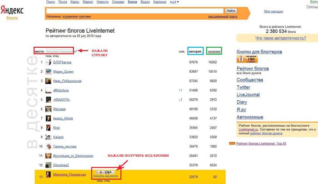
Task: Open Карты in top navigation
Action: 75,2
